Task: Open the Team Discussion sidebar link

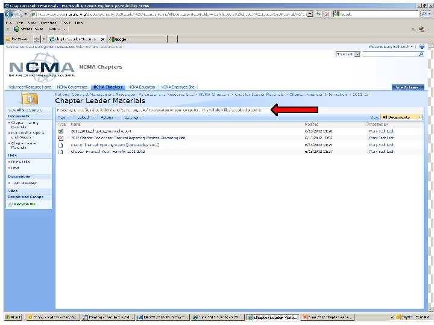Action: [24, 183]
